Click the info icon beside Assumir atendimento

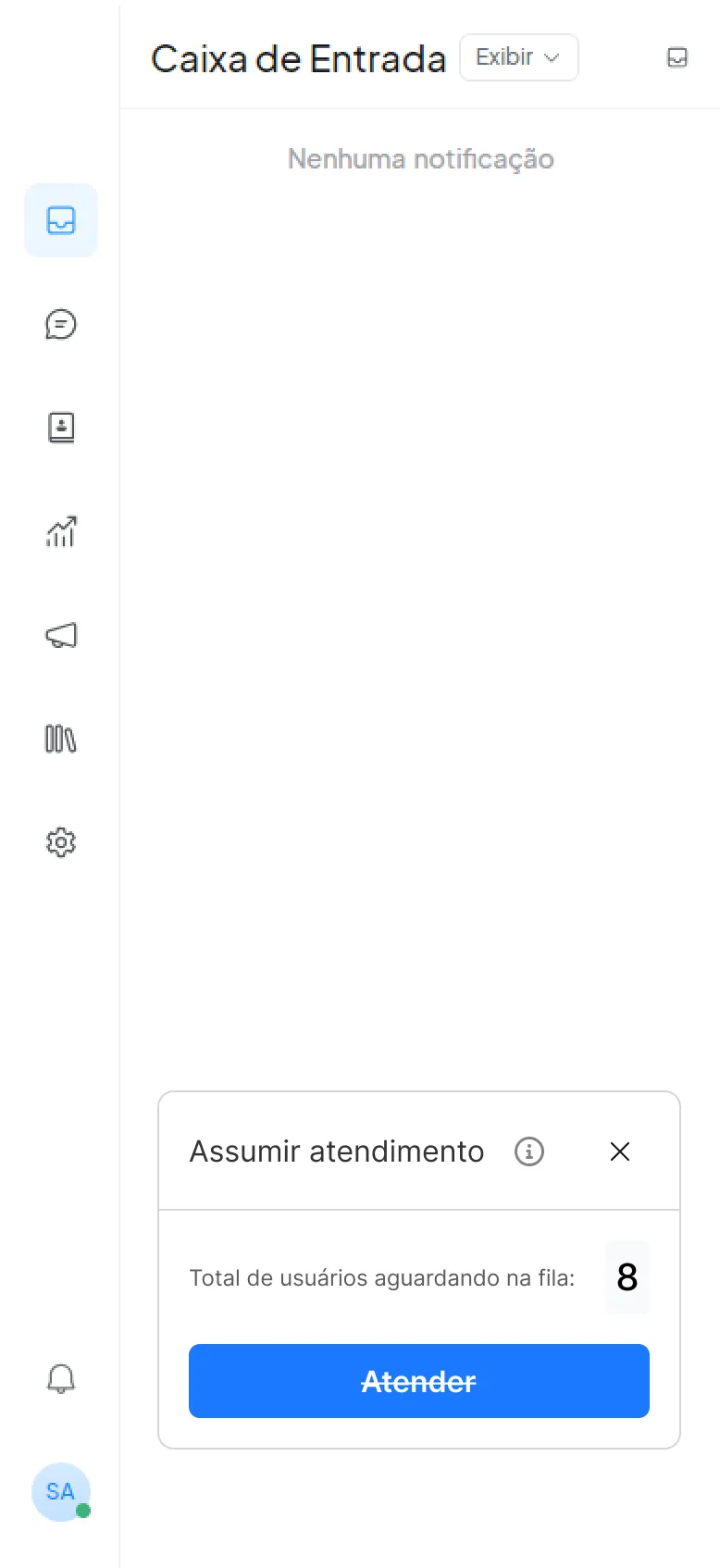529,1151
